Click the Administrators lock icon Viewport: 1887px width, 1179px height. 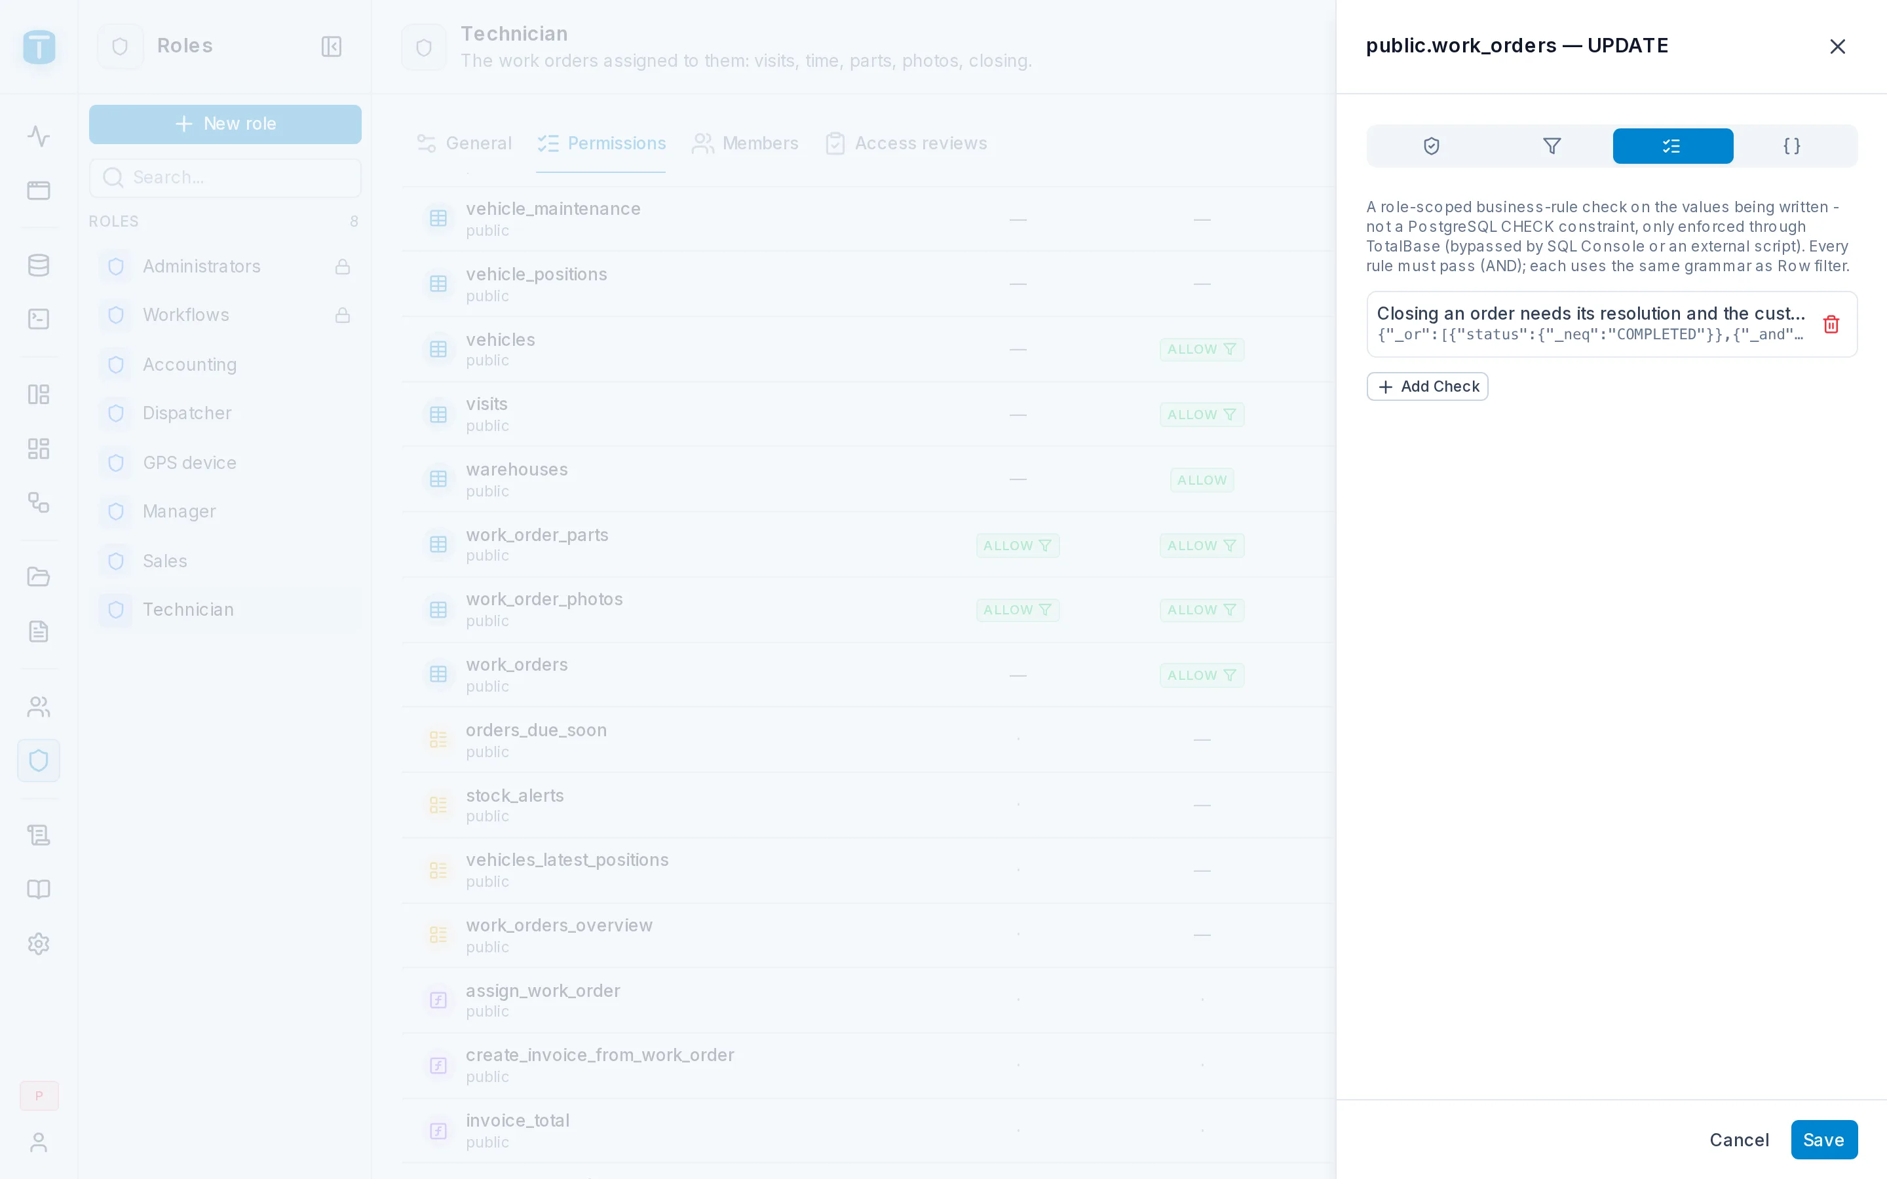pos(342,267)
